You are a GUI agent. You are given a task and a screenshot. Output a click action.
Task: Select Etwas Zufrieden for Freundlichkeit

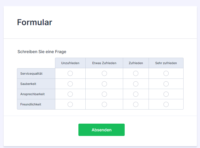[104, 104]
